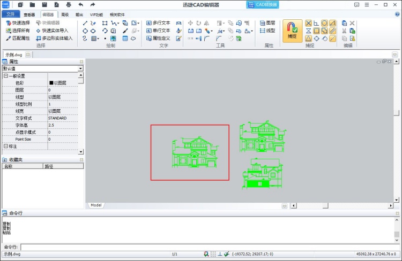Open the 图层 layers button

[267, 23]
